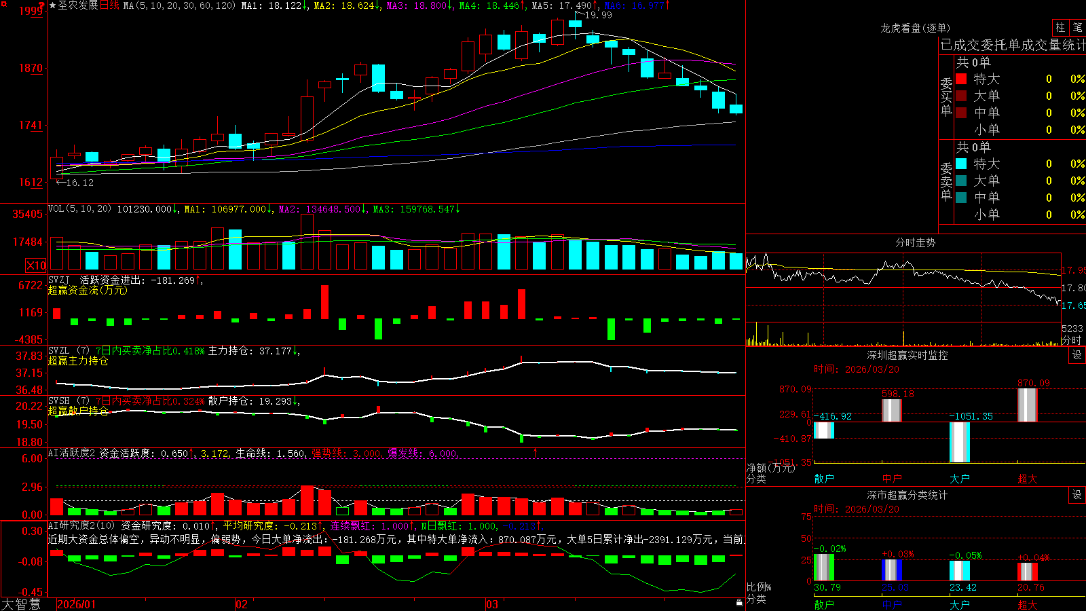Viewport: 1086px width, 611px height.
Task: Click the SVZJ indicator name
Action: (x=58, y=280)
